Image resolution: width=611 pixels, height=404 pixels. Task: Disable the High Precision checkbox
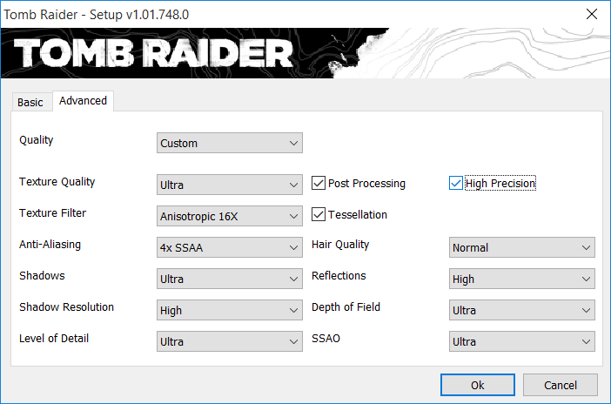coord(455,183)
